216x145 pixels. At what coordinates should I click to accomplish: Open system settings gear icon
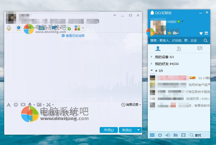pos(160,135)
